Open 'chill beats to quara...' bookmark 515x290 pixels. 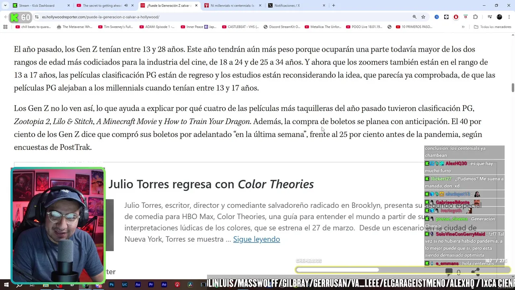(x=33, y=27)
